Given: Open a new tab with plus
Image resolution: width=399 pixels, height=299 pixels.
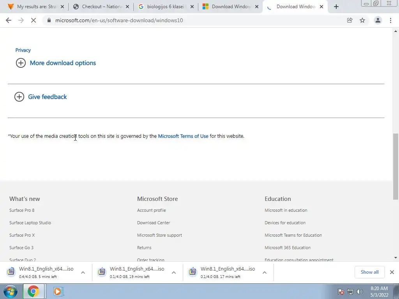Looking at the screenshot, I should click(x=336, y=7).
